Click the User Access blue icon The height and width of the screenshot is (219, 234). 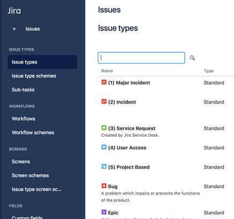(x=104, y=147)
